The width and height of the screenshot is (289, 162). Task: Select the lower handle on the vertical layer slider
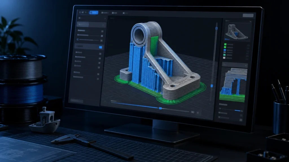pyautogui.click(x=212, y=86)
